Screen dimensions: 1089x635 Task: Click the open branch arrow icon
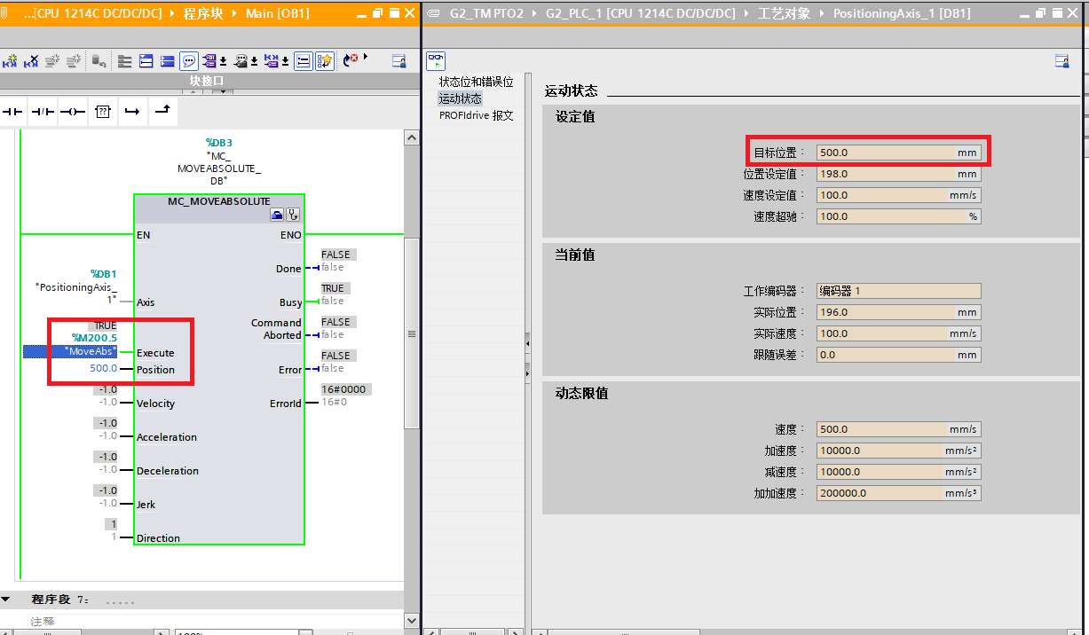(132, 112)
